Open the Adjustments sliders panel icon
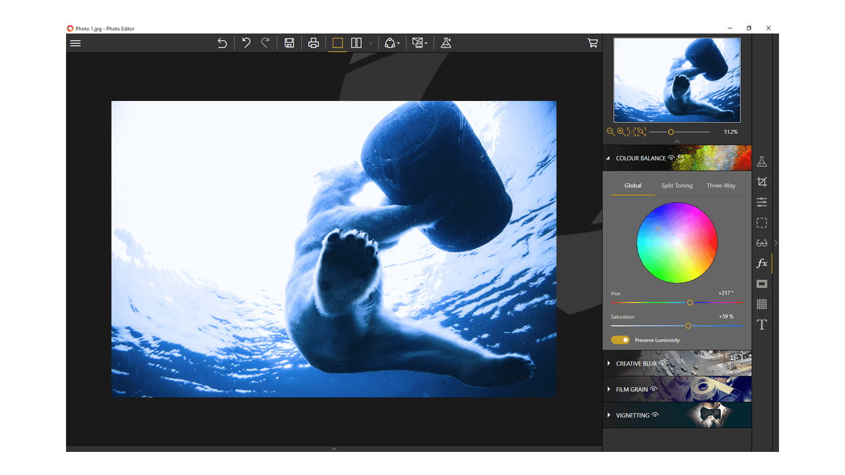The image size is (845, 475). 762,203
